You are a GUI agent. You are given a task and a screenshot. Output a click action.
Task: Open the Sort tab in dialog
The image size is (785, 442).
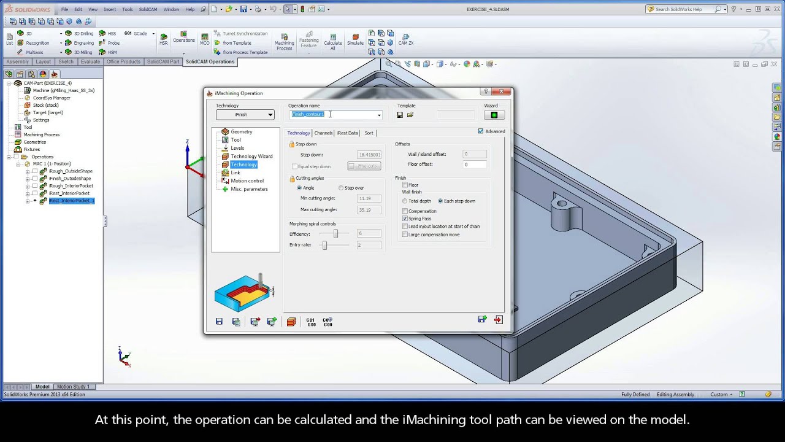[369, 133]
